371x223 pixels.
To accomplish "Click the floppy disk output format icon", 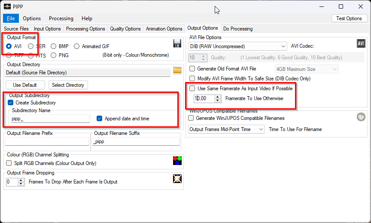I will click(177, 43).
